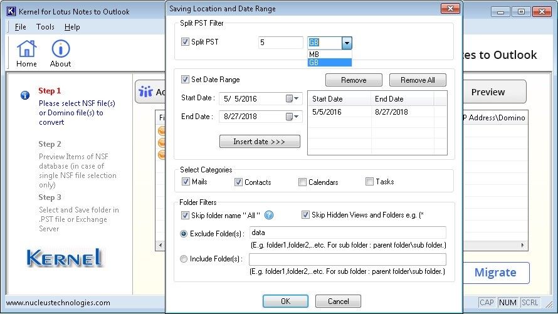Uncheck the Contacts category

(238, 182)
